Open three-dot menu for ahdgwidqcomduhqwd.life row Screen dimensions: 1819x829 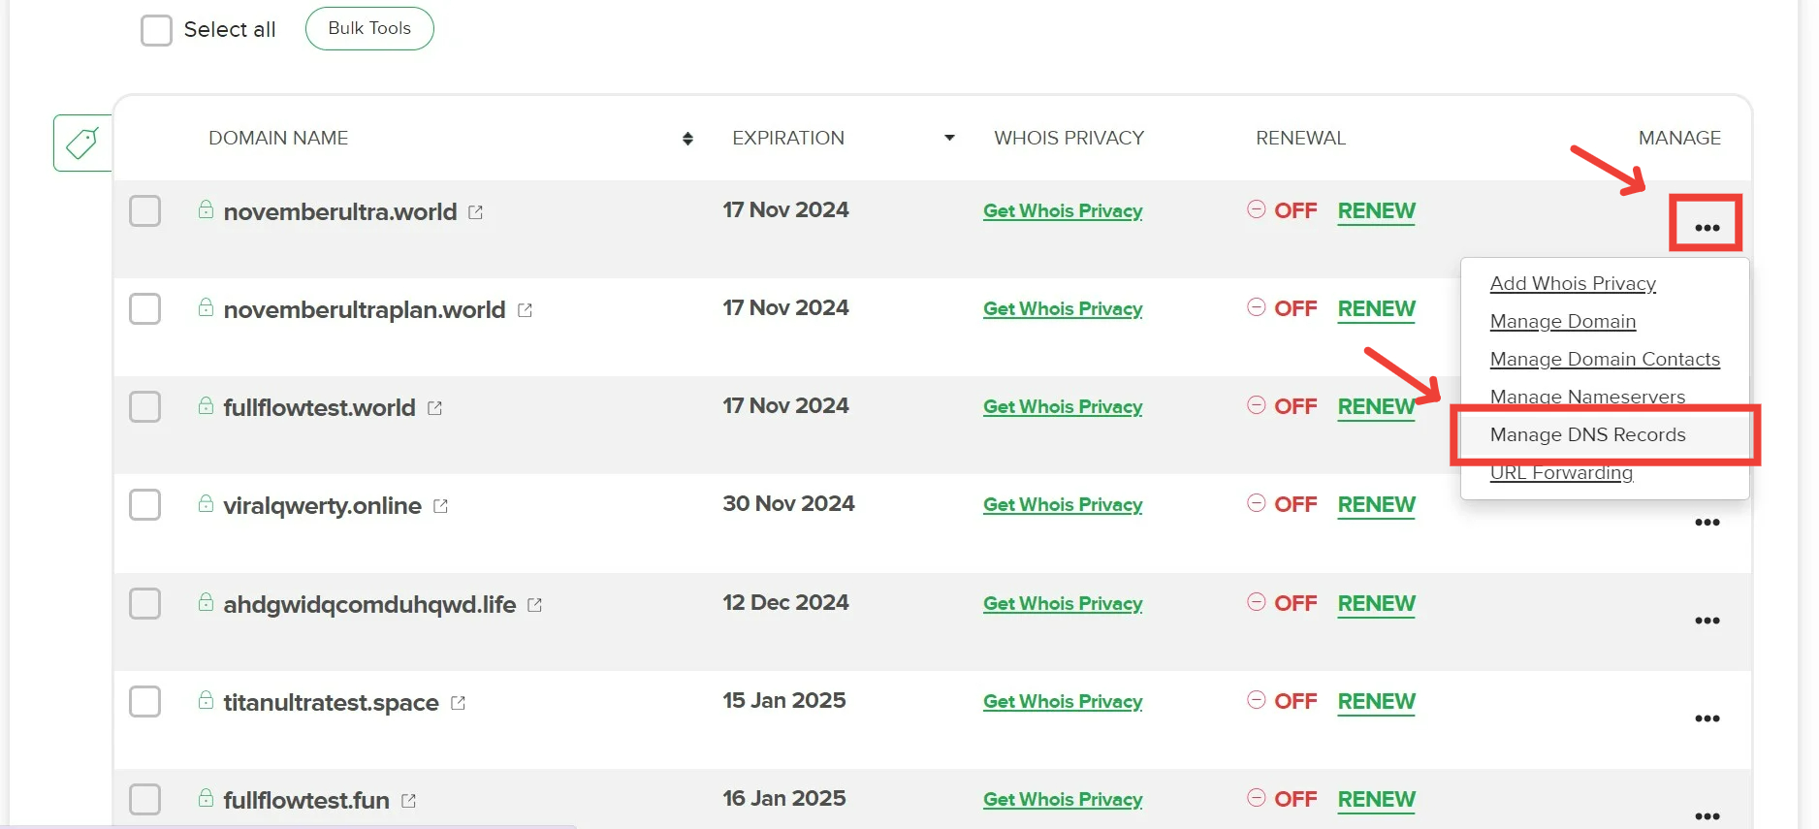click(1707, 621)
